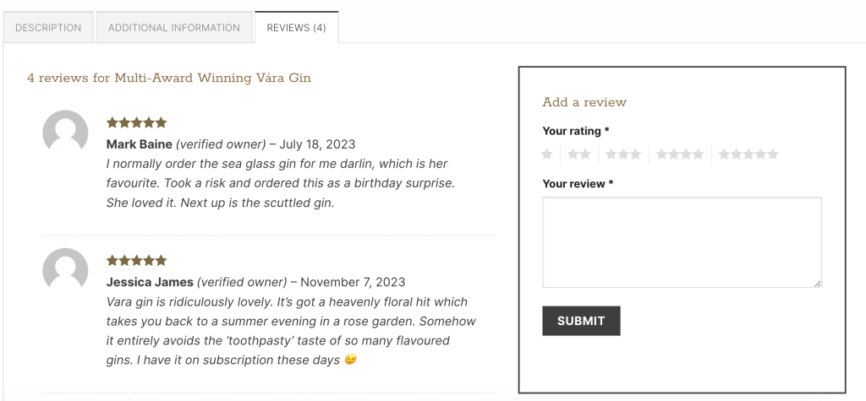Select the one-star rating
This screenshot has height=401, width=866.
click(x=547, y=154)
